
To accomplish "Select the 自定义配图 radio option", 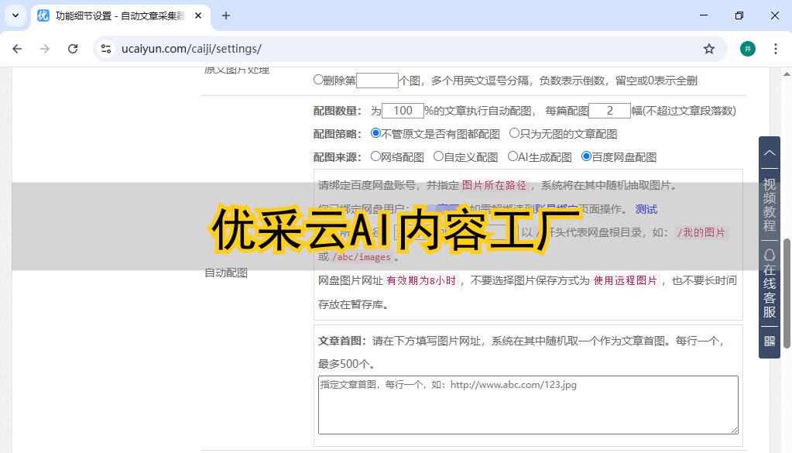I will (x=438, y=156).
